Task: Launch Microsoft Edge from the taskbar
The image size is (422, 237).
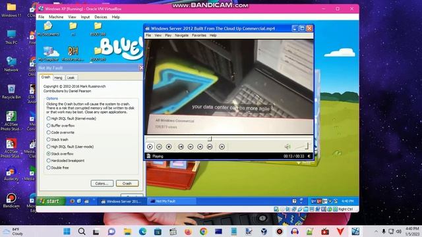Action: [142, 231]
